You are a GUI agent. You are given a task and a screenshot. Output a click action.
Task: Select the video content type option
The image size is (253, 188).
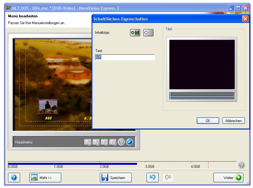135,33
